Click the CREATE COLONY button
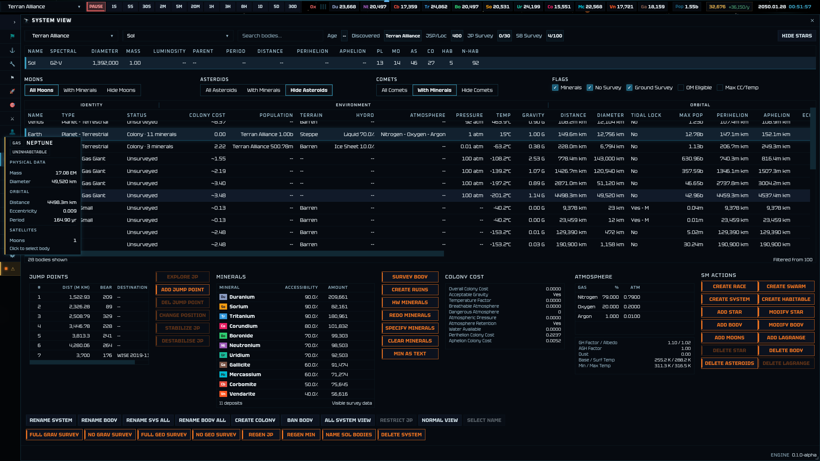The height and width of the screenshot is (461, 820). 255,420
